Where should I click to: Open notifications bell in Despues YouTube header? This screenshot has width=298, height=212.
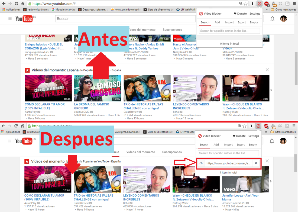click(x=272, y=141)
